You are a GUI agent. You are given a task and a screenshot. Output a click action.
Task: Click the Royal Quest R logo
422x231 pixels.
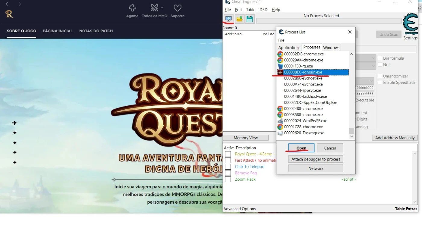click(9, 14)
